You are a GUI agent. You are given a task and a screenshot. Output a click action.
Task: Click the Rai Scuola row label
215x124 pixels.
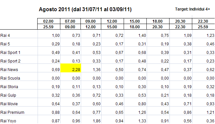tap(10, 78)
